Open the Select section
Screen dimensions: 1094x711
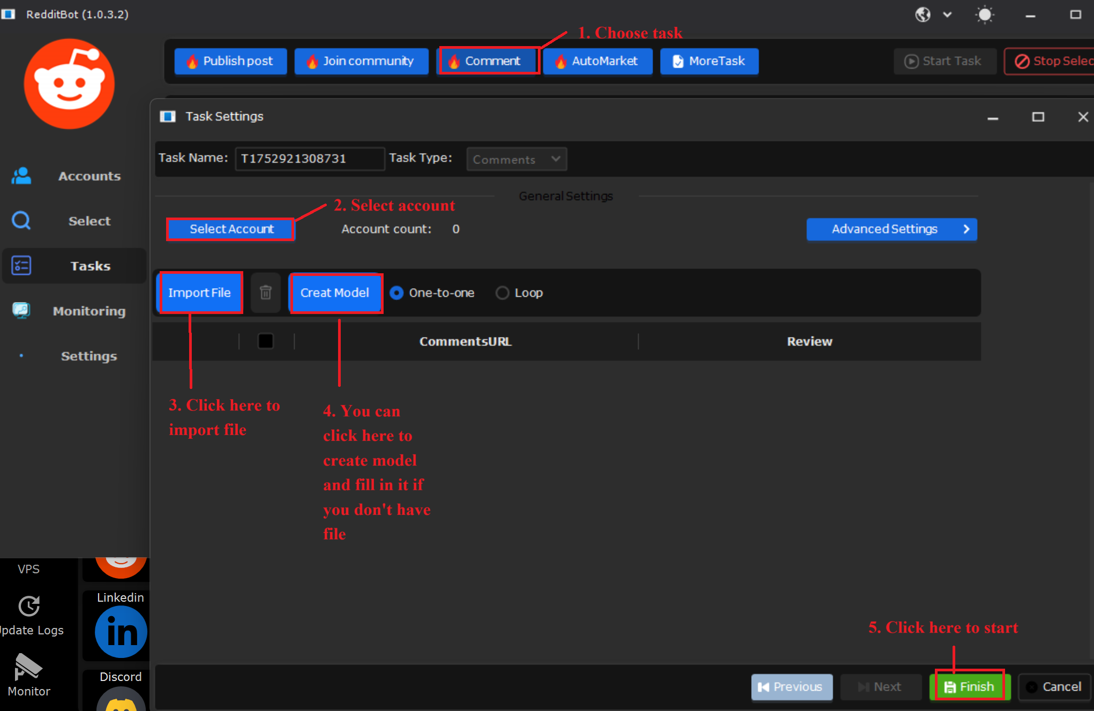tap(74, 221)
